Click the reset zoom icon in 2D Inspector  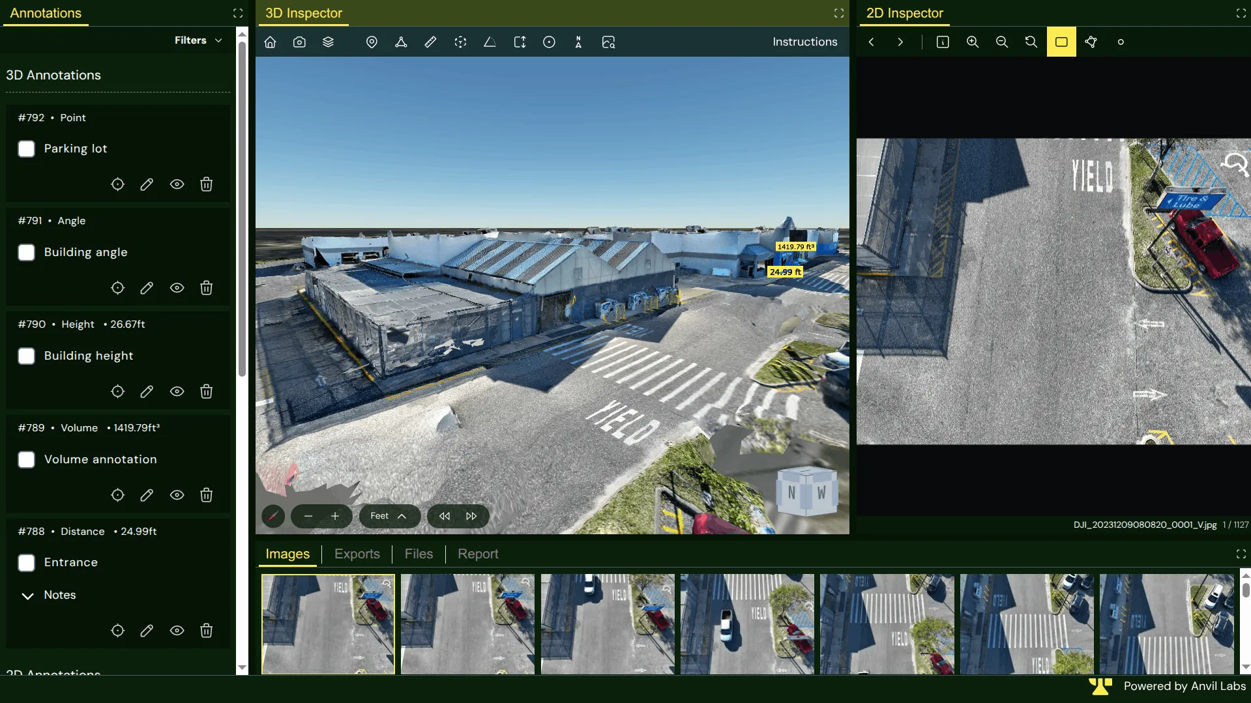(x=1031, y=42)
